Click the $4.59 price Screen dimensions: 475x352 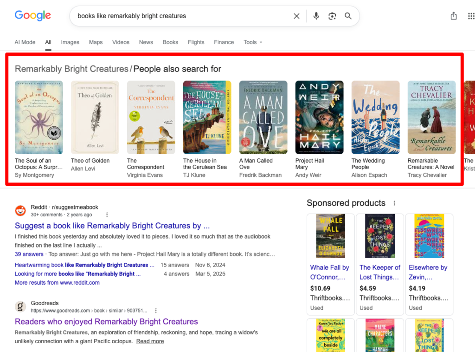368,288
